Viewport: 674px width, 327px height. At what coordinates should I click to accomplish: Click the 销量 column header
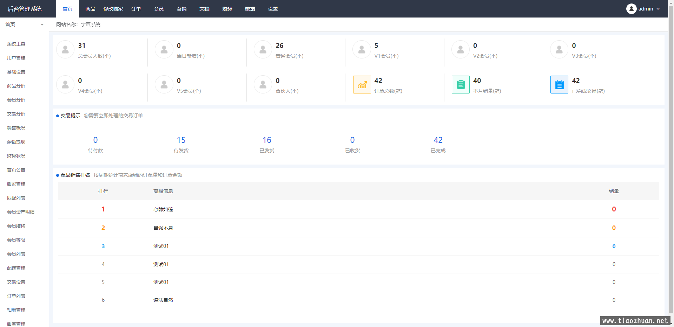click(614, 191)
